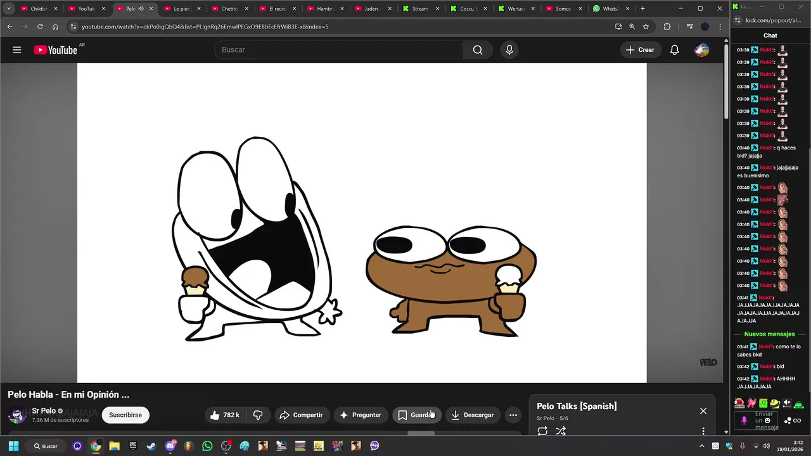
Task: Click the Sr Pelo channel avatar
Action: tap(17, 415)
